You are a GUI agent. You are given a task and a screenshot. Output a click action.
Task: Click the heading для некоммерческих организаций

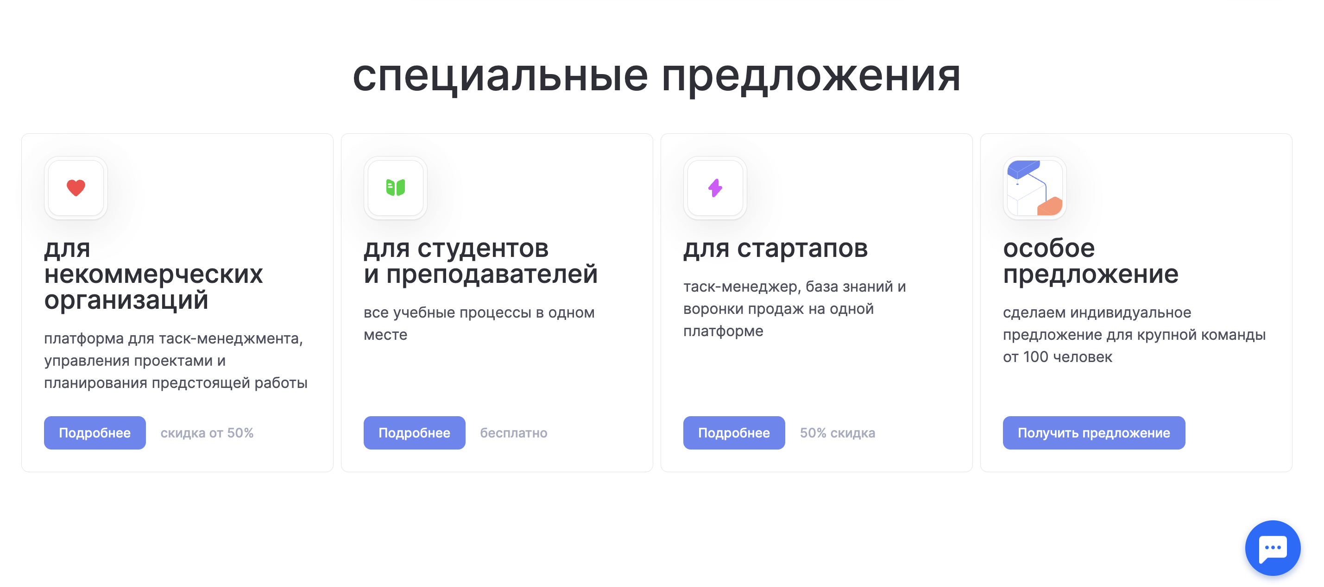pyautogui.click(x=154, y=274)
